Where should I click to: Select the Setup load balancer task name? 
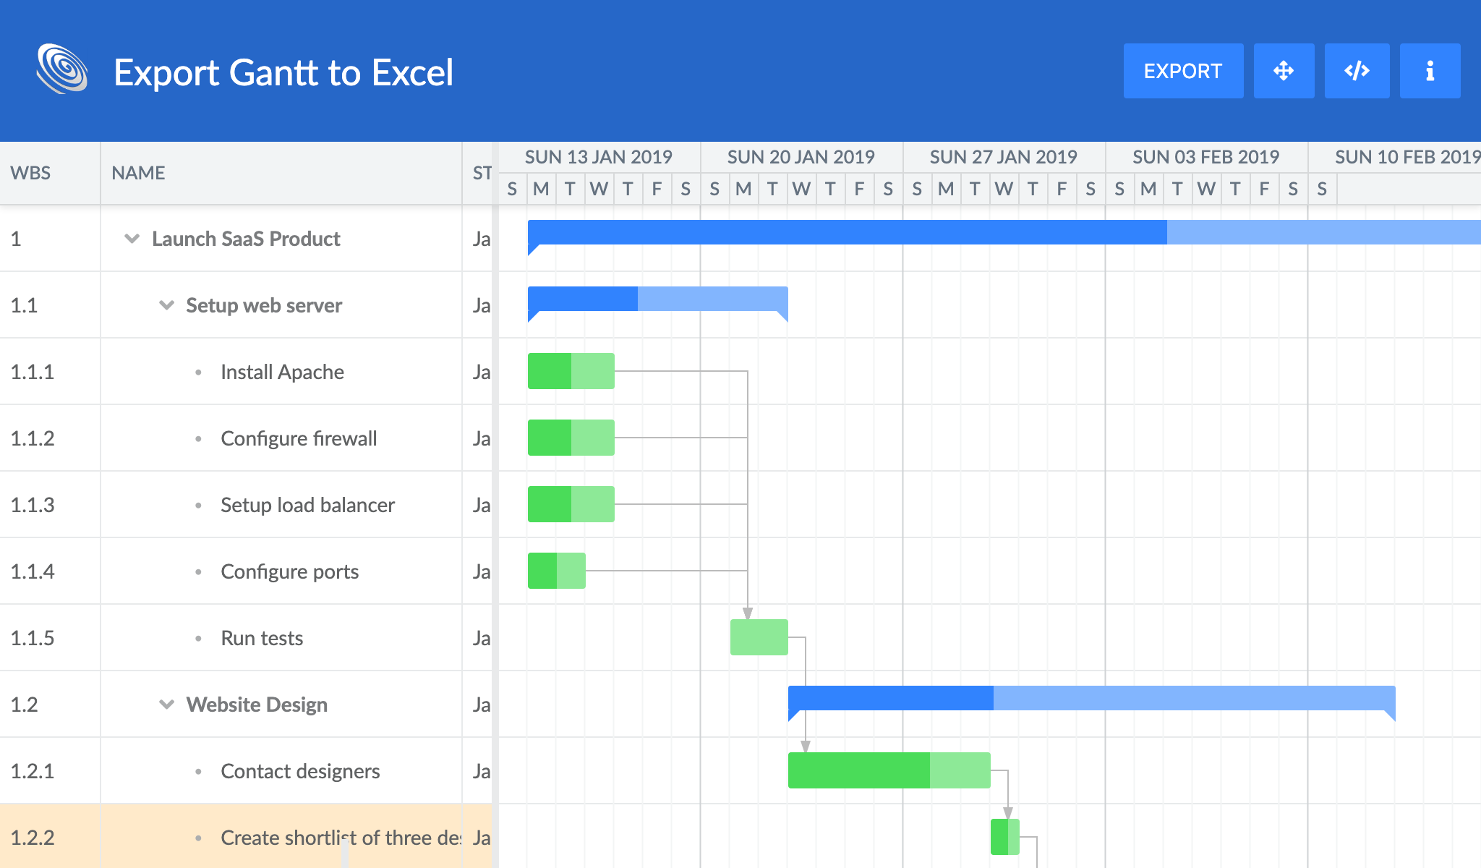(307, 505)
